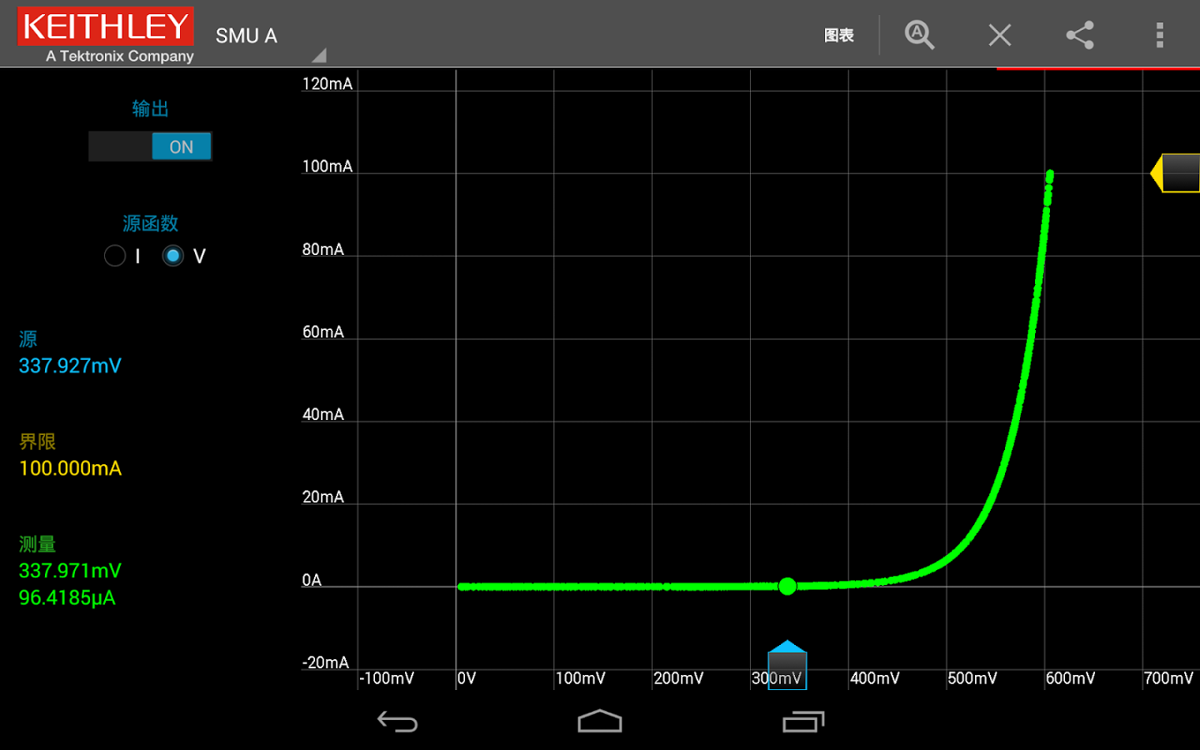Tap the 600mV x-axis label
Screen dimensions: 1200x750
[x=1071, y=678]
